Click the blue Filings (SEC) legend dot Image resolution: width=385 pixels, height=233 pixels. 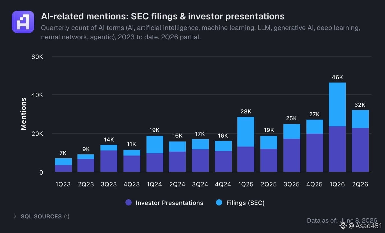click(x=219, y=203)
